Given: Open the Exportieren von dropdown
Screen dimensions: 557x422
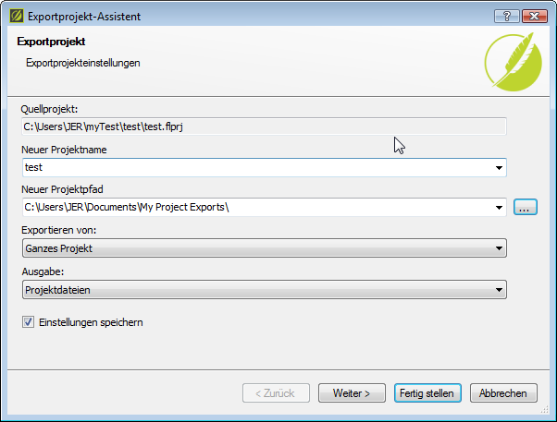Looking at the screenshot, I should pyautogui.click(x=264, y=247).
